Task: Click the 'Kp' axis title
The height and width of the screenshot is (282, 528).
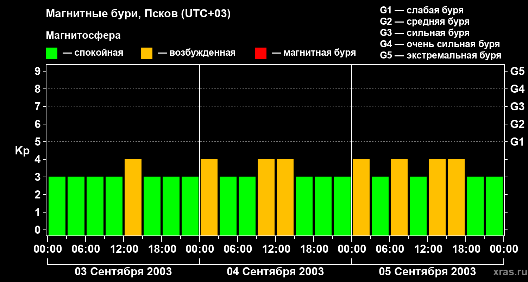Action: click(22, 151)
